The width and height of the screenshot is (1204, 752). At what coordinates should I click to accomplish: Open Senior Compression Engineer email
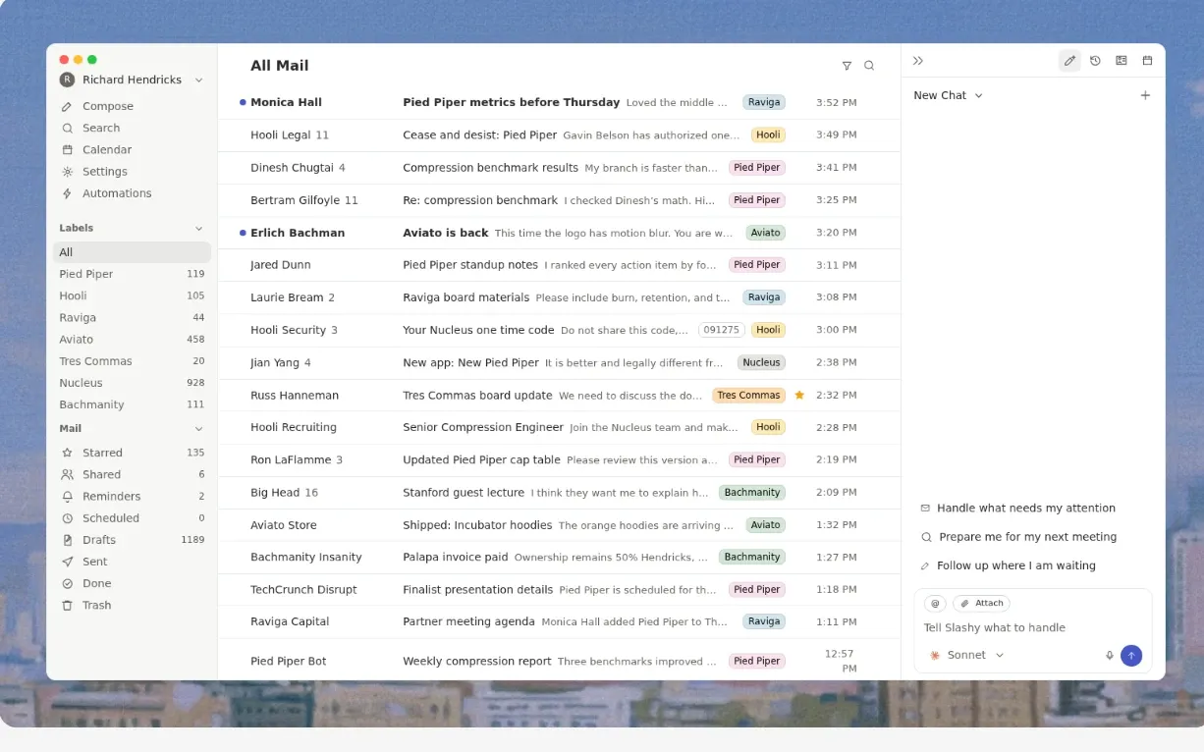coord(559,427)
